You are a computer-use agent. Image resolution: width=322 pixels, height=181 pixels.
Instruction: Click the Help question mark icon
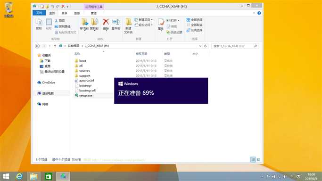point(259,13)
